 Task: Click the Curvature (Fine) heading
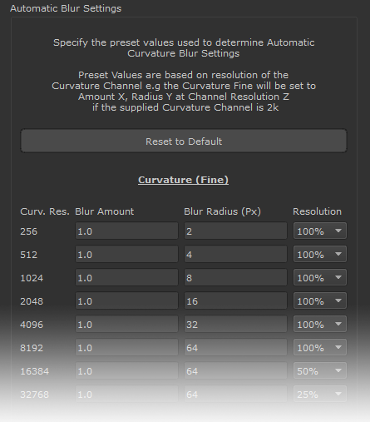[x=183, y=180]
